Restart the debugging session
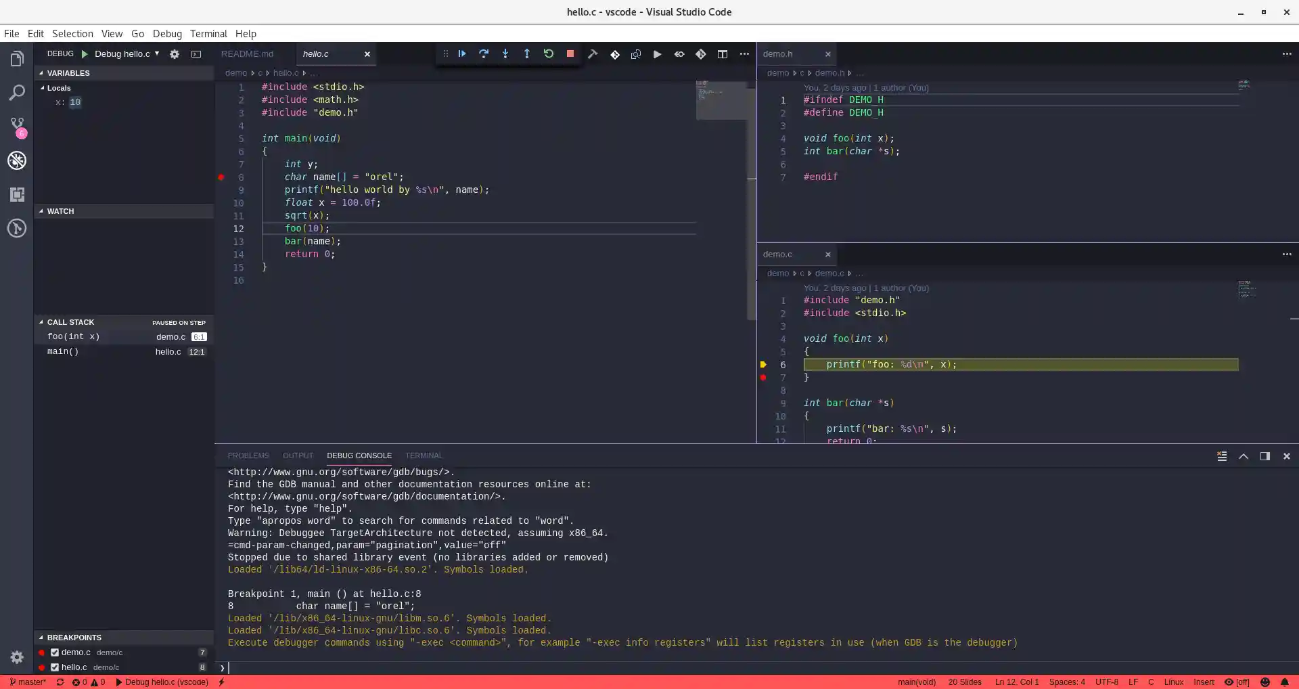1299x689 pixels. (x=549, y=54)
